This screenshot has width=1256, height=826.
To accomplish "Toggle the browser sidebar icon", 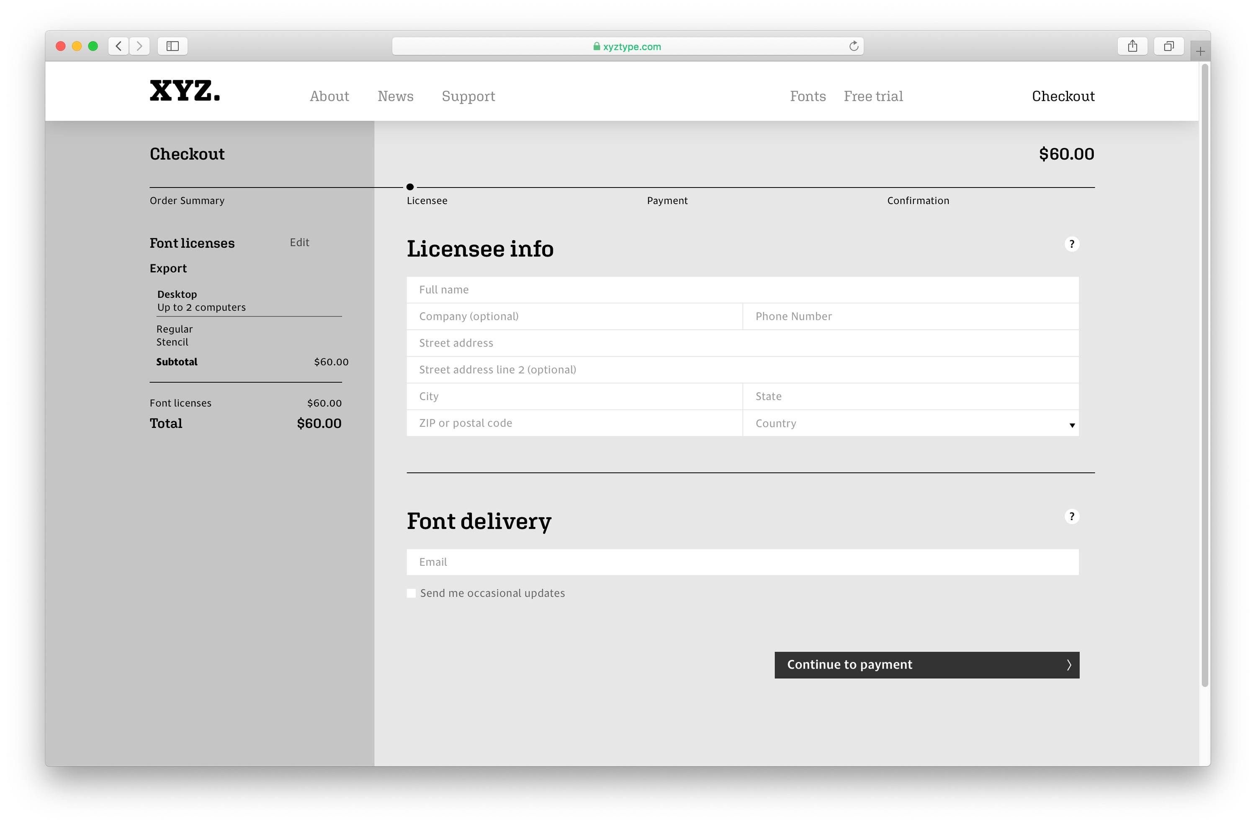I will tap(172, 46).
